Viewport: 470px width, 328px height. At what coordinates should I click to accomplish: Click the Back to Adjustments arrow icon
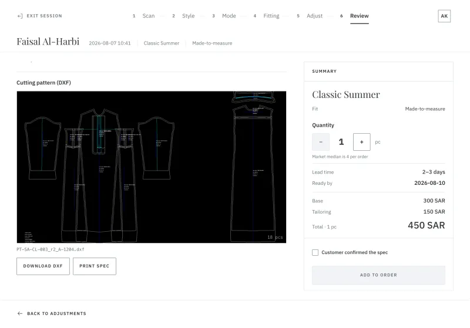click(x=20, y=313)
